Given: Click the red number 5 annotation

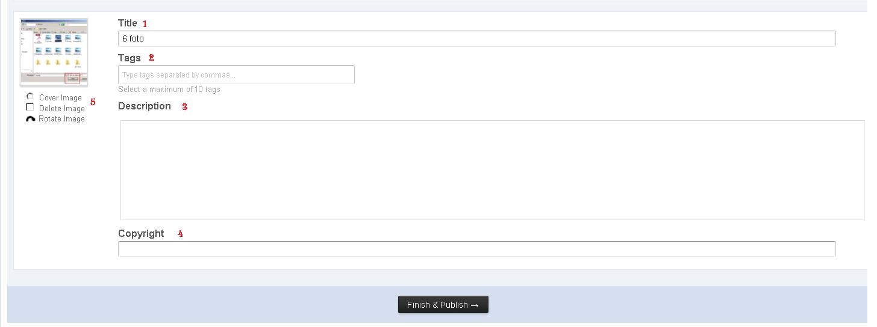Looking at the screenshot, I should click(x=93, y=102).
